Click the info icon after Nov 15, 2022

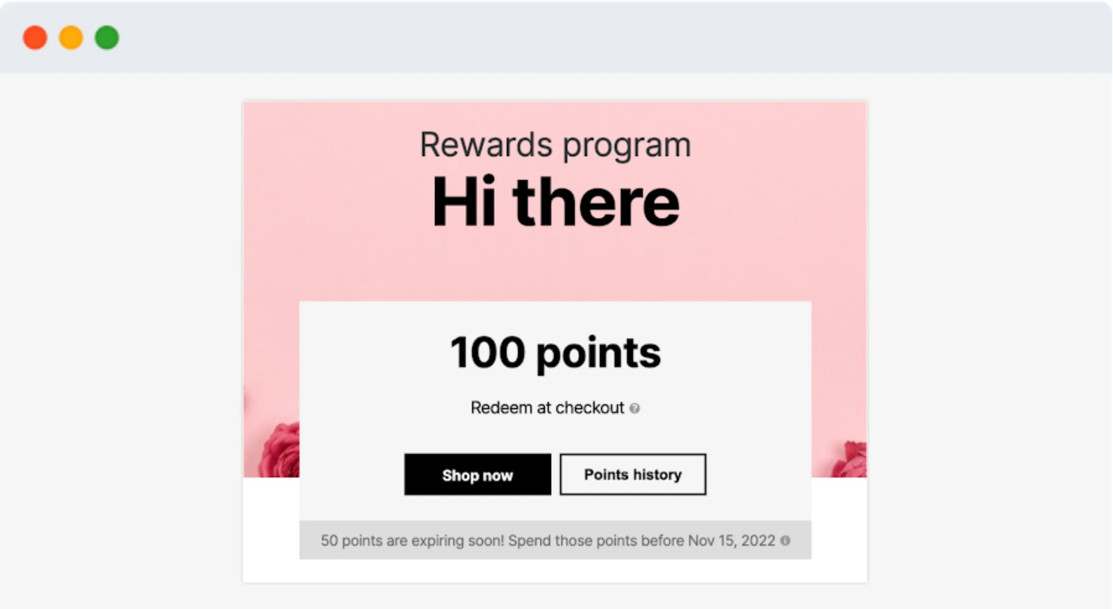[x=785, y=540]
